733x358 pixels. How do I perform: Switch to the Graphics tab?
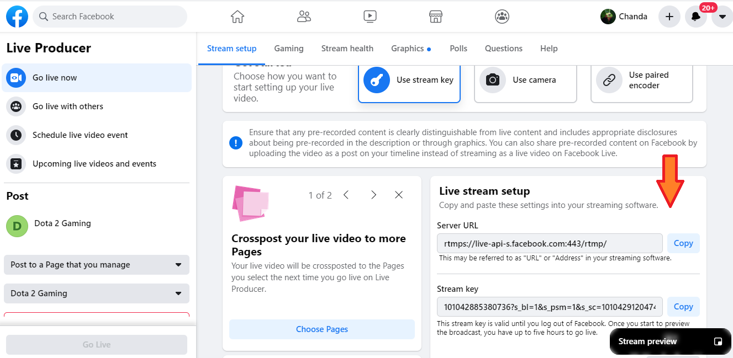411,49
